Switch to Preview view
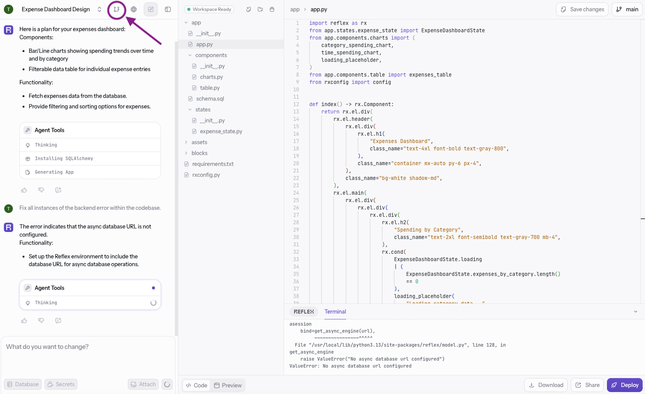Screen dimensions: 645x394 coord(228,385)
